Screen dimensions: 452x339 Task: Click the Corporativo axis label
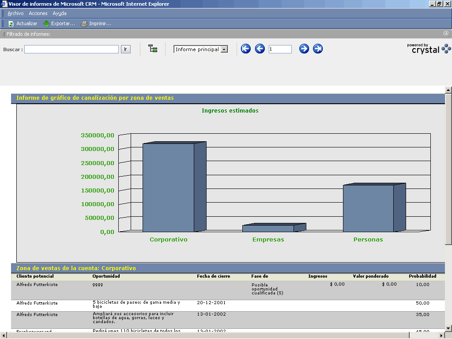coord(169,240)
